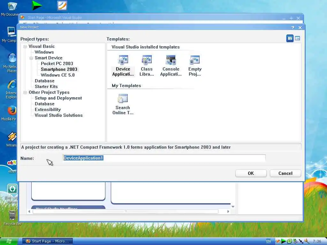Select Extensibility project type

pyautogui.click(x=48, y=110)
